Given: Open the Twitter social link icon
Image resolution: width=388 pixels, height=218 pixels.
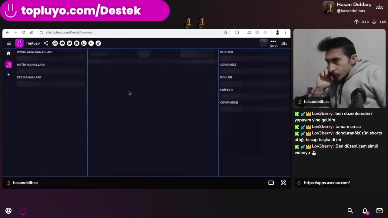Looking at the screenshot, I should coord(69,43).
